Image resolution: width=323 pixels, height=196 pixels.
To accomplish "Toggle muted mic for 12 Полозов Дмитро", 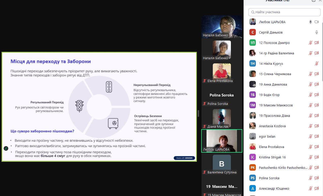I will (x=310, y=43).
